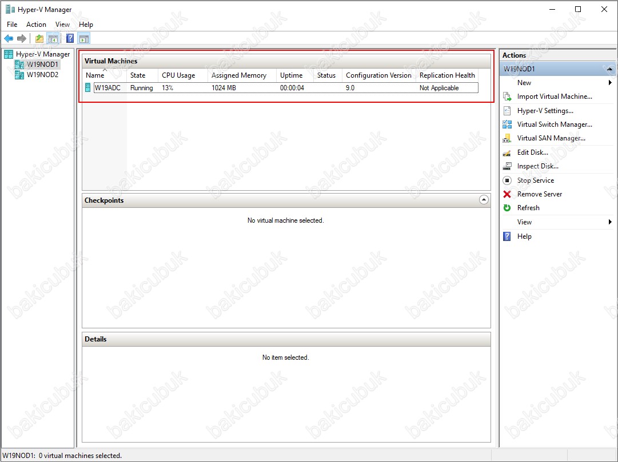Click Edit Disk... action
Image resolution: width=618 pixels, height=462 pixels.
(x=532, y=152)
